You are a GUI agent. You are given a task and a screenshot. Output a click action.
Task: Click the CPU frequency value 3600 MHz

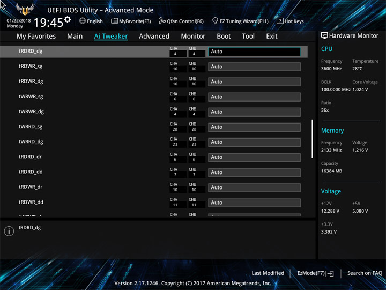(331, 69)
